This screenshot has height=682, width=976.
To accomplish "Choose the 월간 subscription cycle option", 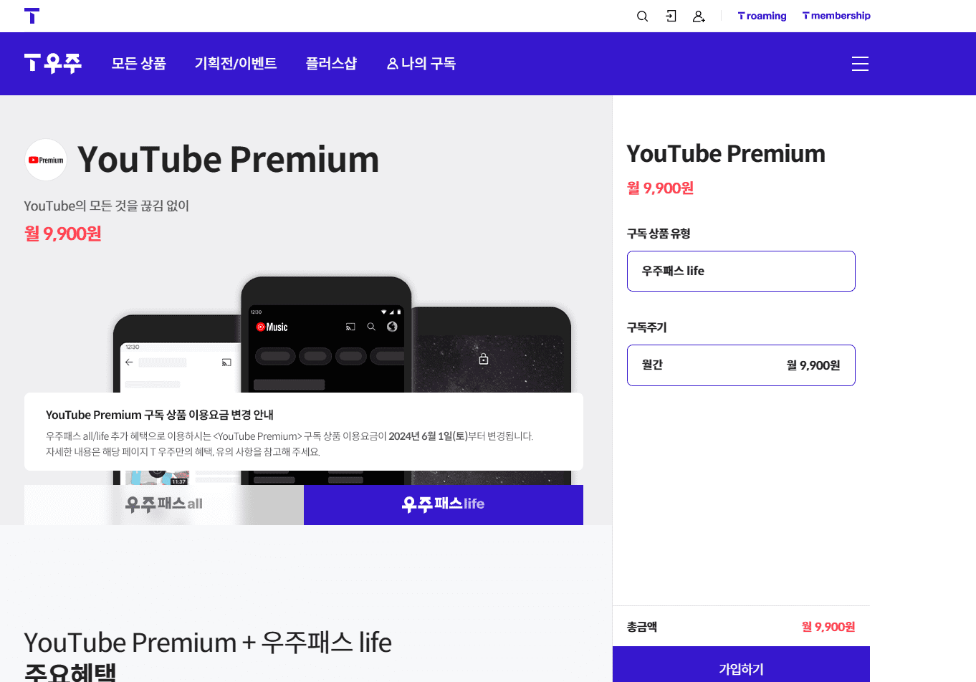I will [741, 365].
